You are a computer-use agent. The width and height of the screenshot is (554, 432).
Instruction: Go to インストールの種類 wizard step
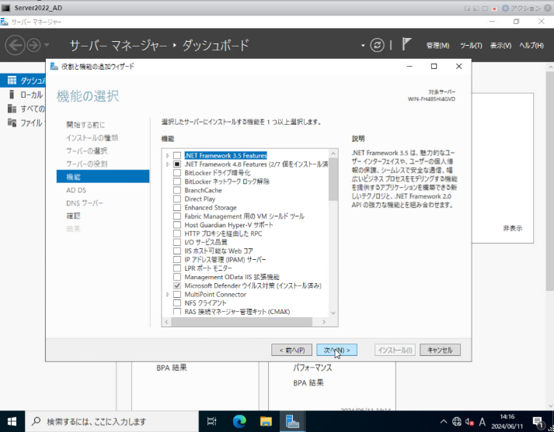click(x=92, y=138)
